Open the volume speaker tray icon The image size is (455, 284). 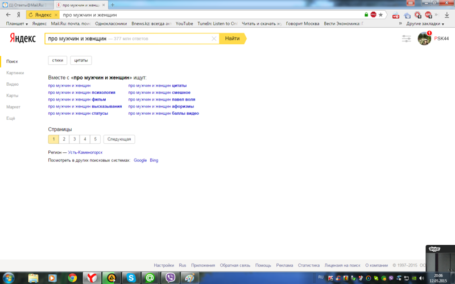(x=421, y=278)
